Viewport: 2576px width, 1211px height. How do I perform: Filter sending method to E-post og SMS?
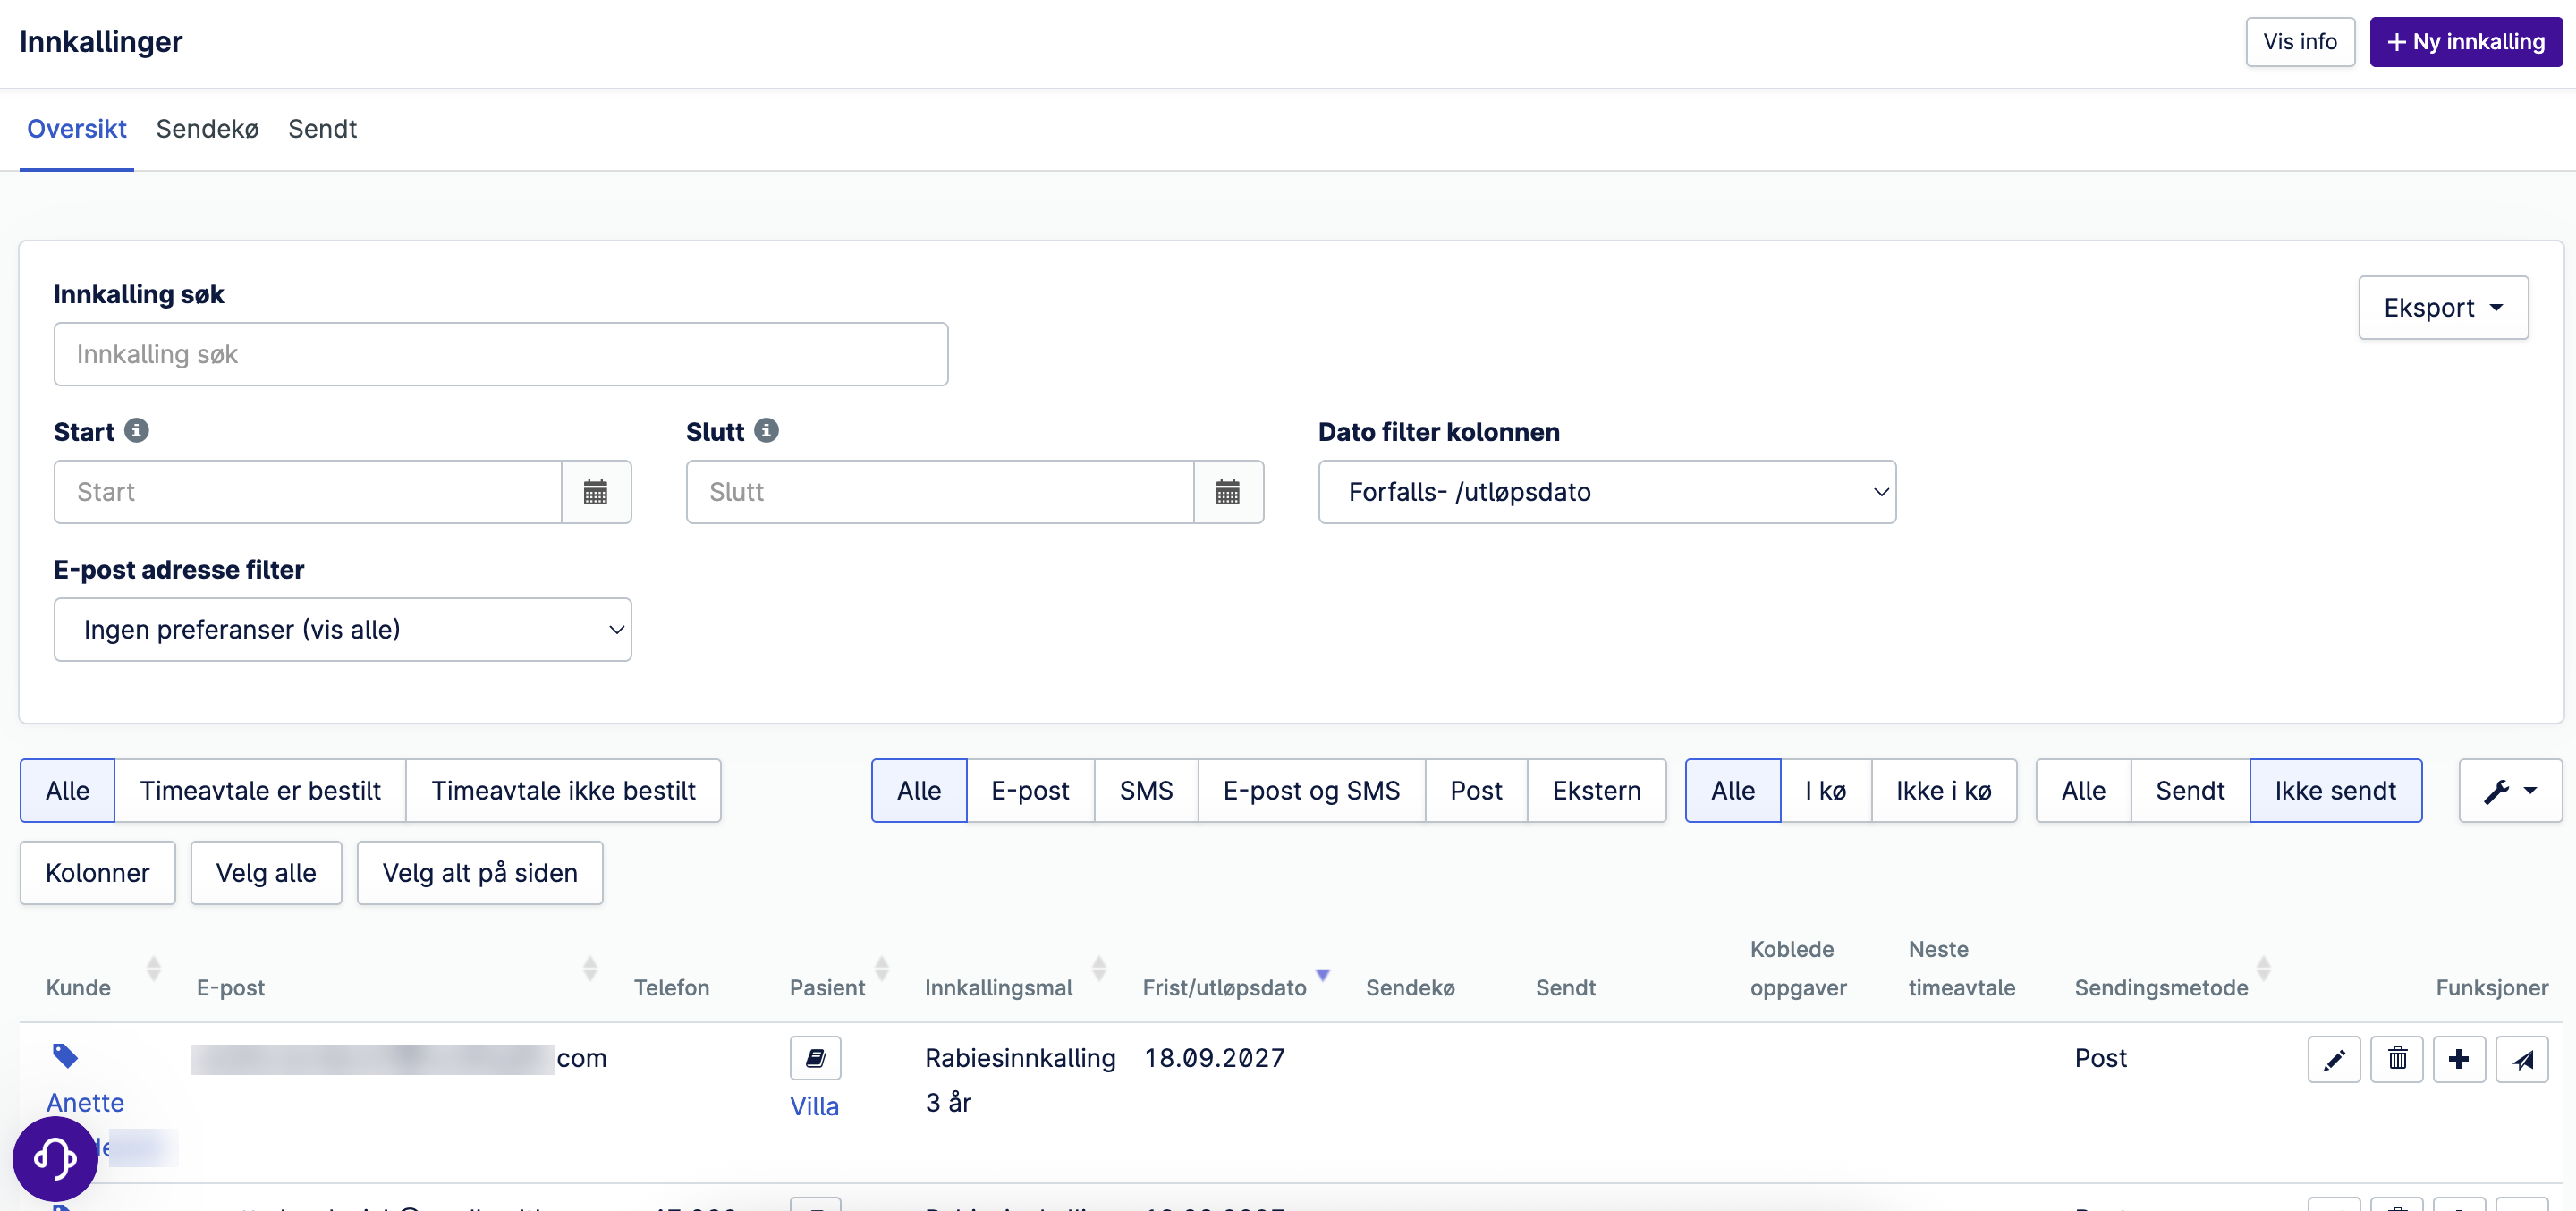[1311, 791]
